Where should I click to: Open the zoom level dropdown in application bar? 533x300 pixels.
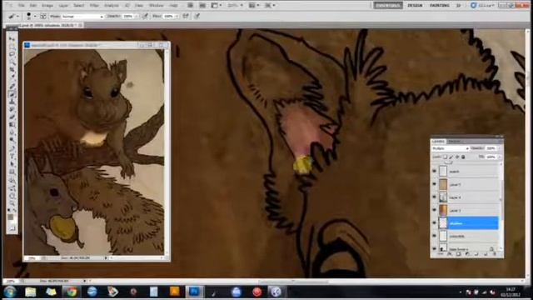235,6
